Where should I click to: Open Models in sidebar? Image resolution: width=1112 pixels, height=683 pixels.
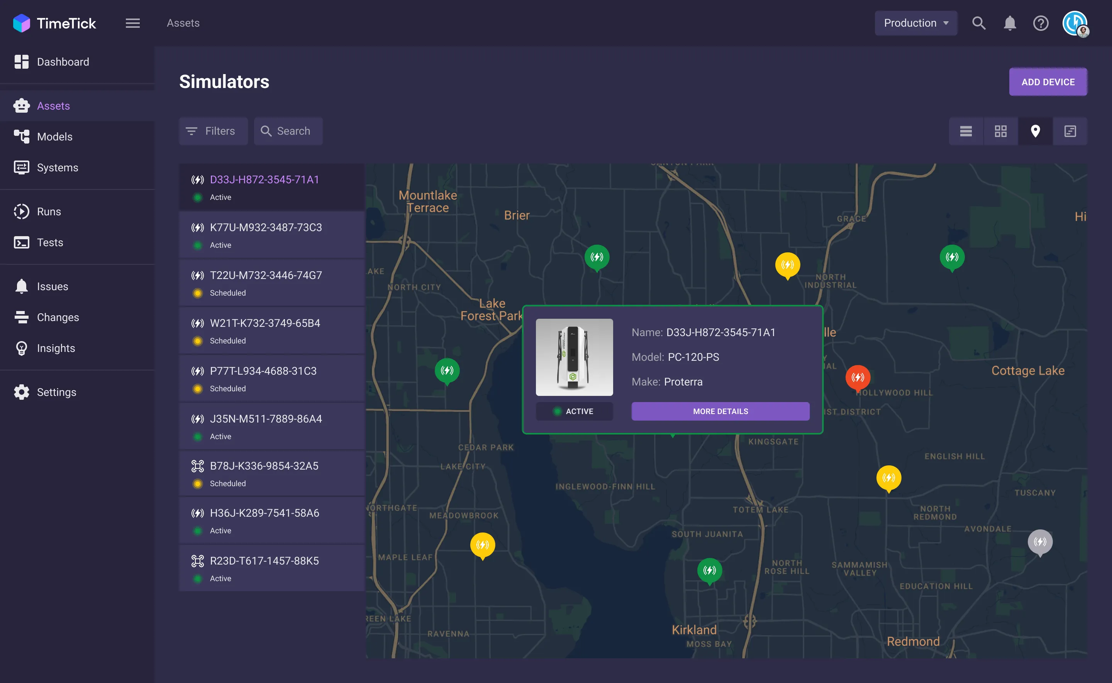click(77, 137)
